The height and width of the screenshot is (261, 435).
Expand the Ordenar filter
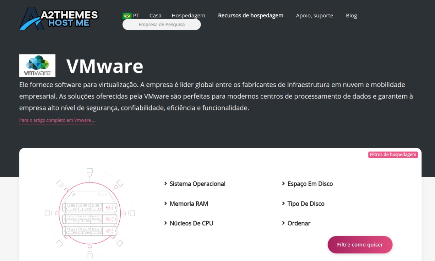pos(296,223)
